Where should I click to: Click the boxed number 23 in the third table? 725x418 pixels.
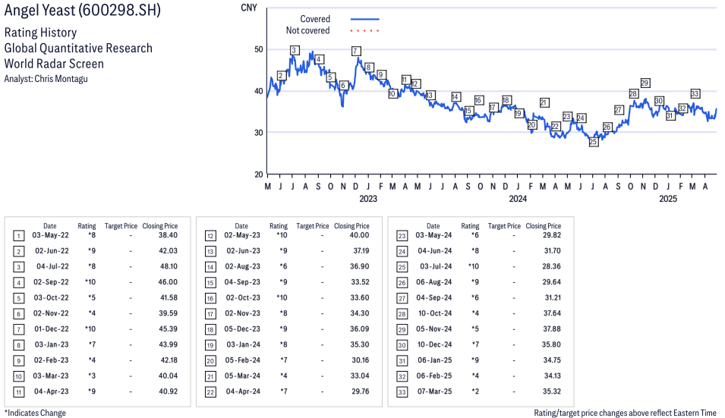[402, 236]
